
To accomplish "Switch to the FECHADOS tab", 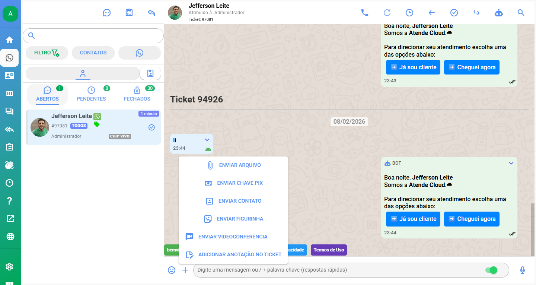I will (x=137, y=94).
